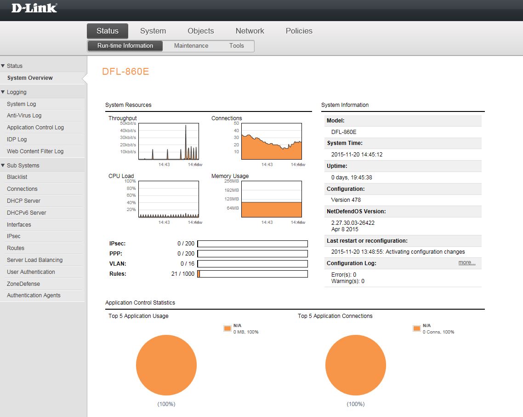Switch to the Objects tab
Image resolution: width=523 pixels, height=417 pixels.
[x=200, y=31]
